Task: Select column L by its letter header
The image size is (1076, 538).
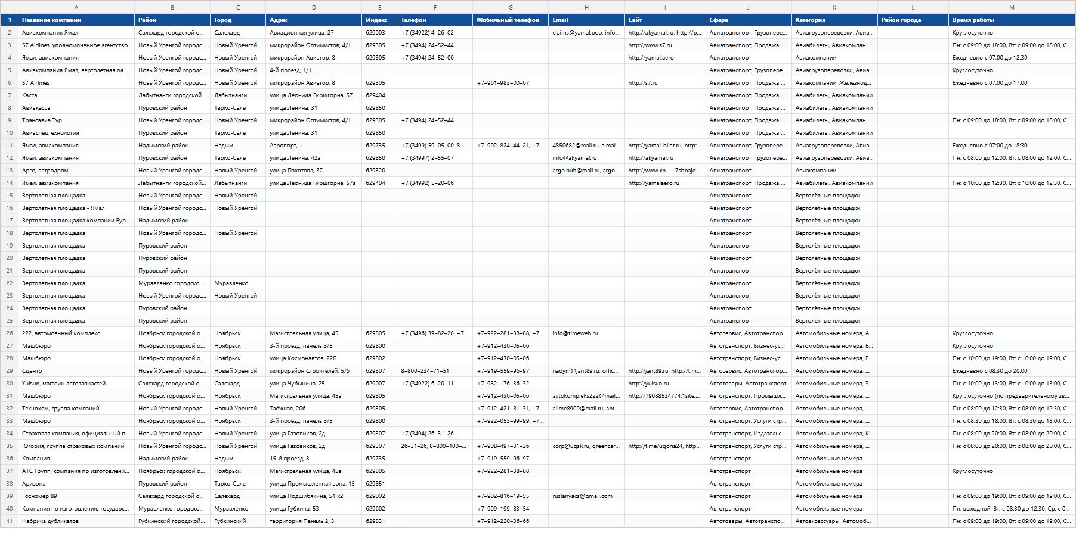Action: pos(913,7)
